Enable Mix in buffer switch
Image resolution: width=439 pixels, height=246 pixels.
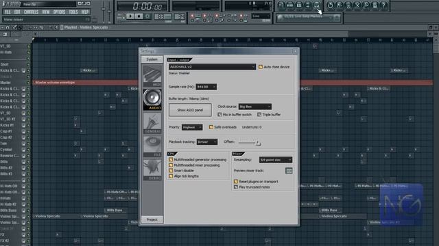tap(219, 115)
